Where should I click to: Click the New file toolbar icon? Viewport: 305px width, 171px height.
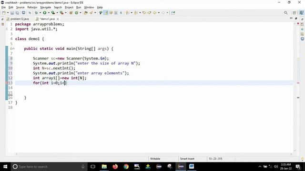pyautogui.click(x=4, y=13)
